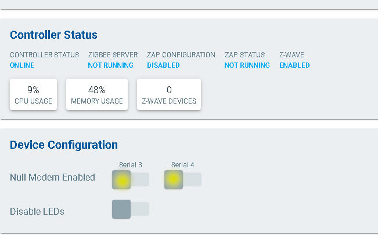Image resolution: width=378 pixels, height=235 pixels.
Task: Open the Memory Usage card
Action: point(96,95)
